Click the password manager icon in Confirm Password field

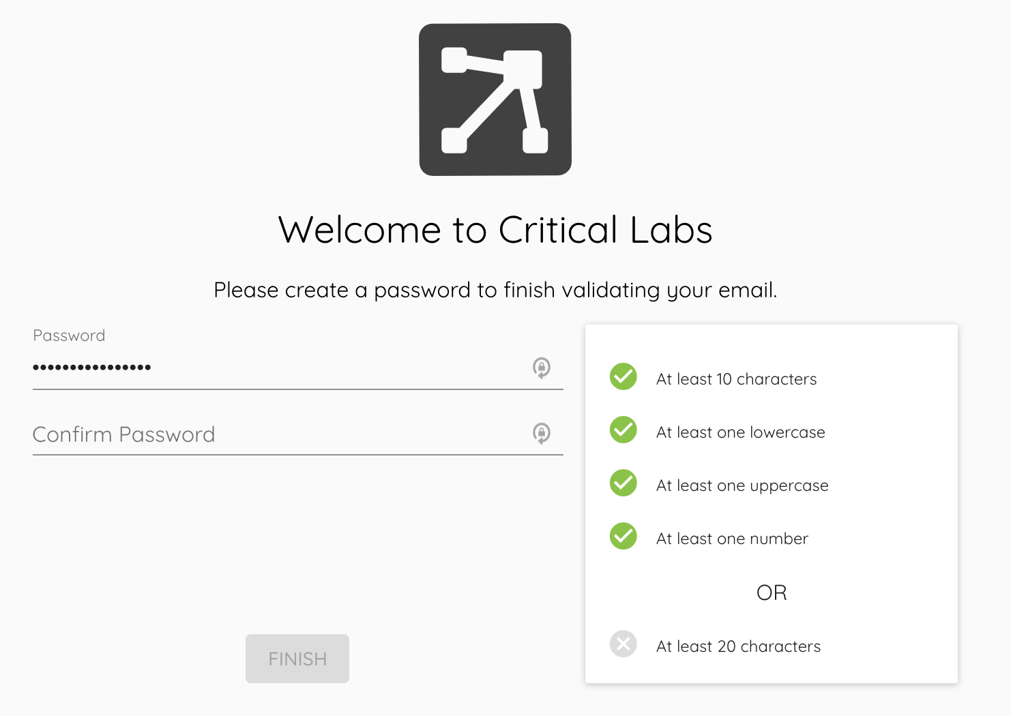click(542, 433)
